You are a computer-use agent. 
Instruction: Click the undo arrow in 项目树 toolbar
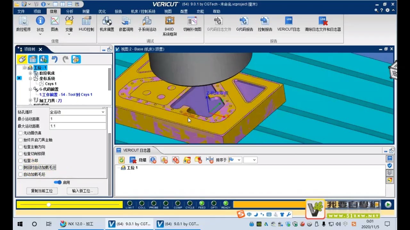[54, 59]
